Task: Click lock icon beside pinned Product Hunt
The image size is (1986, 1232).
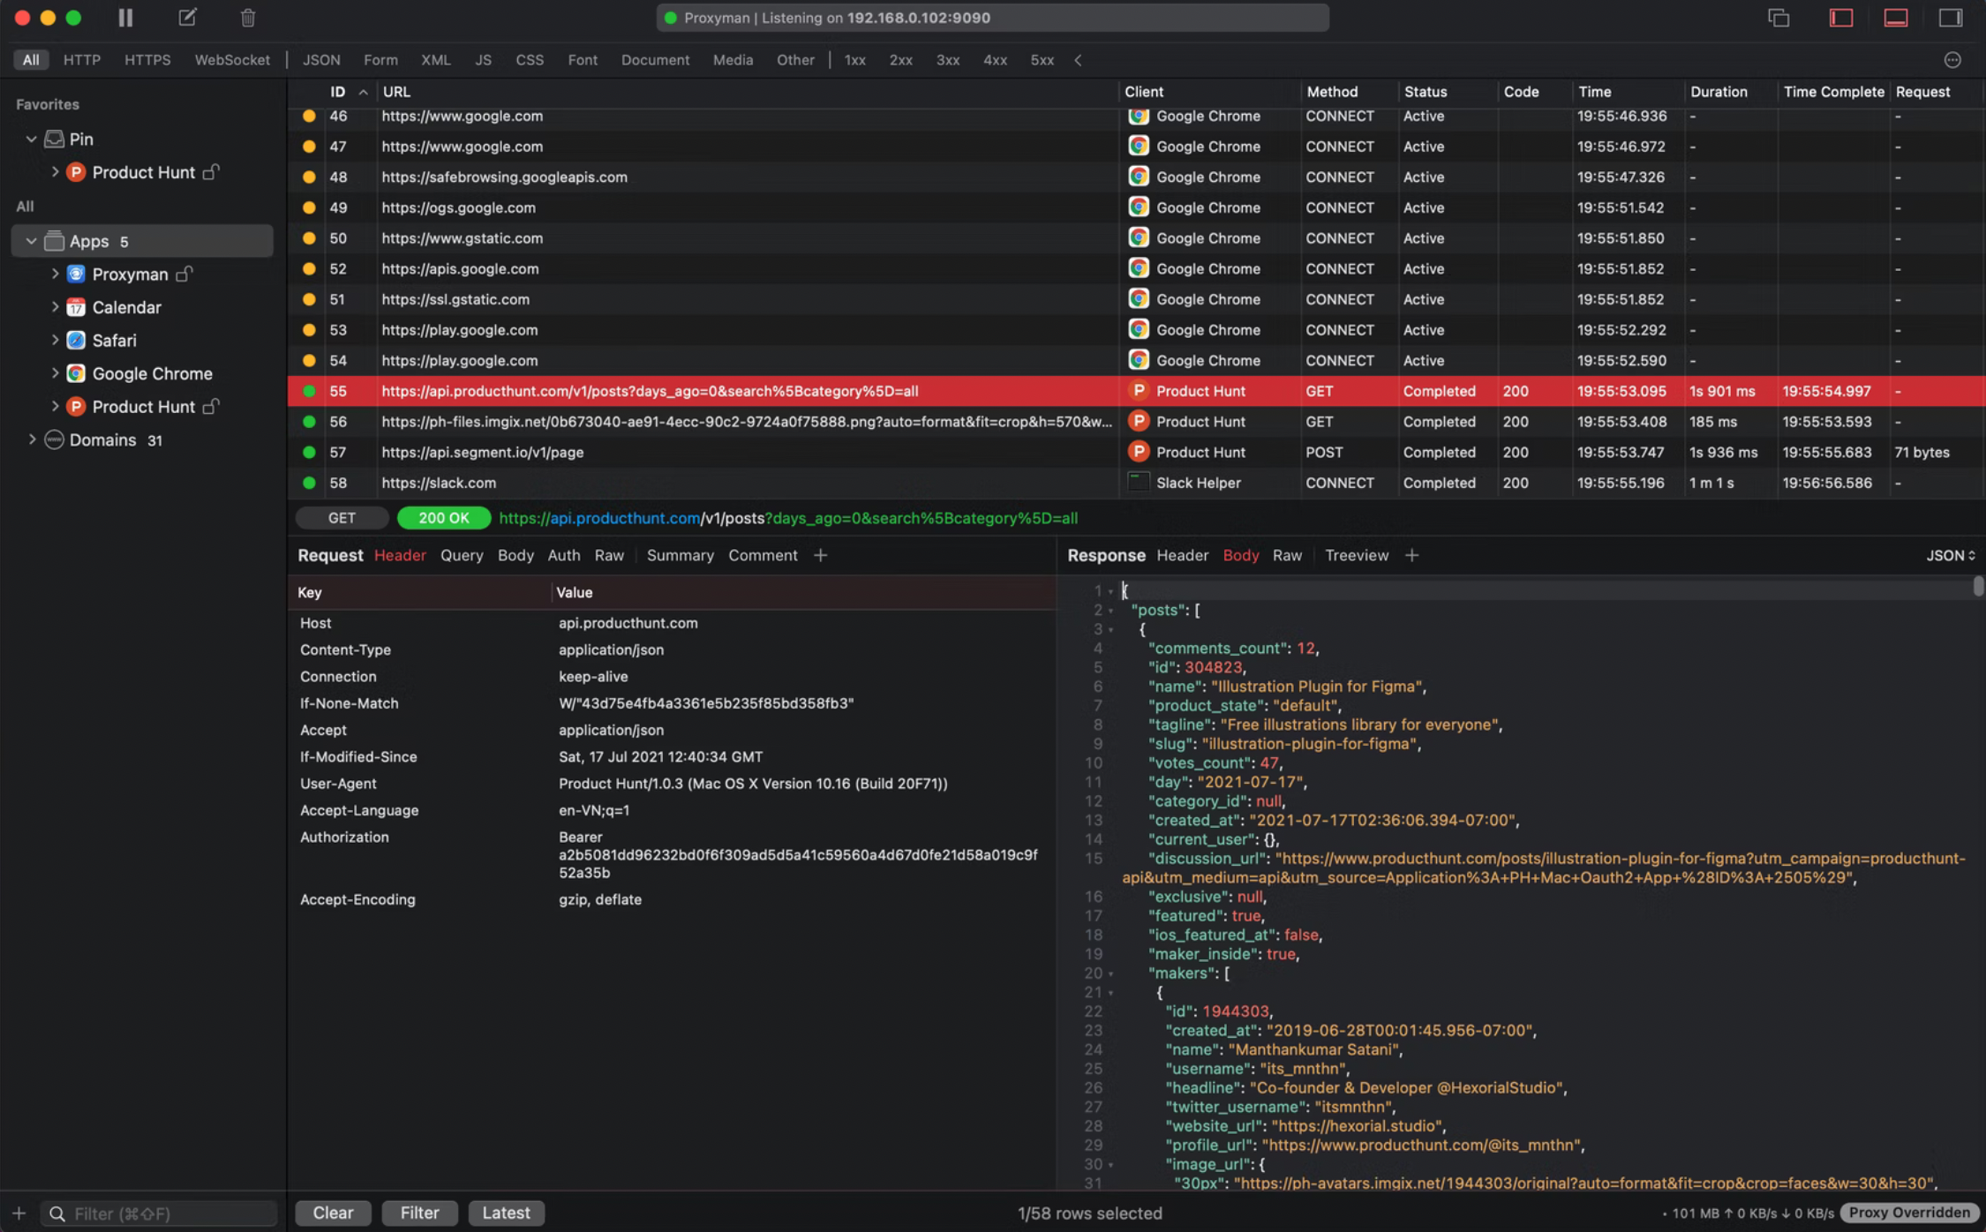Action: coord(211,171)
